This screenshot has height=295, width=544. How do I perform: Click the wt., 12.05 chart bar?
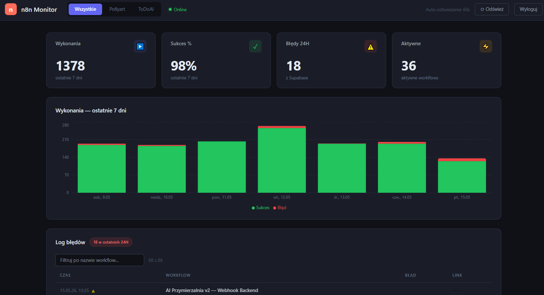pos(282,159)
